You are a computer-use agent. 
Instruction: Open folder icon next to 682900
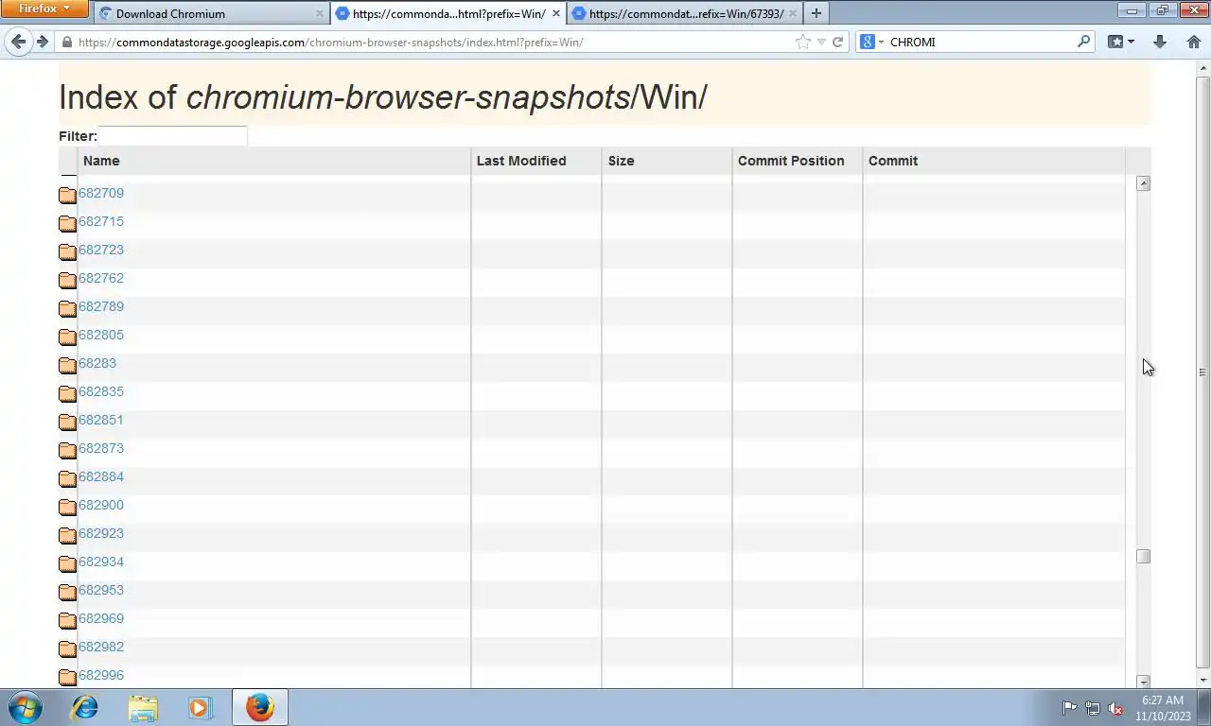(67, 508)
